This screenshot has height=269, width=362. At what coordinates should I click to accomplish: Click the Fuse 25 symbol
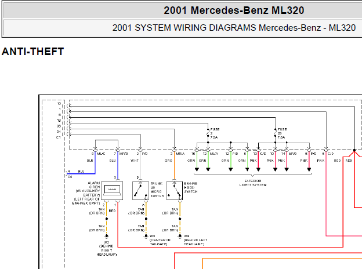[275, 133]
